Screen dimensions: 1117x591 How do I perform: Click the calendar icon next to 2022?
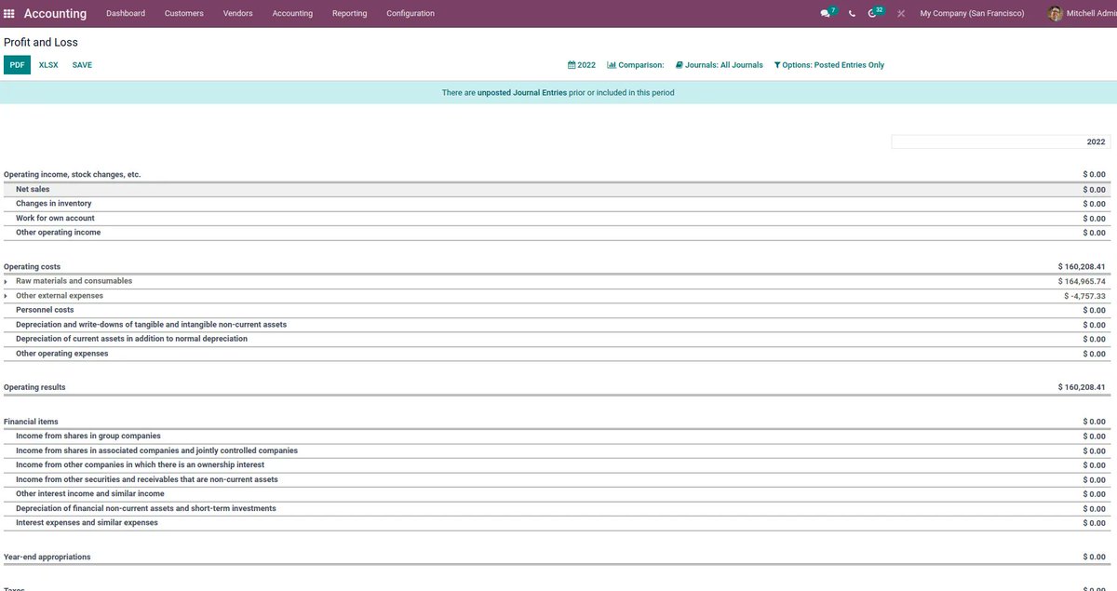572,64
